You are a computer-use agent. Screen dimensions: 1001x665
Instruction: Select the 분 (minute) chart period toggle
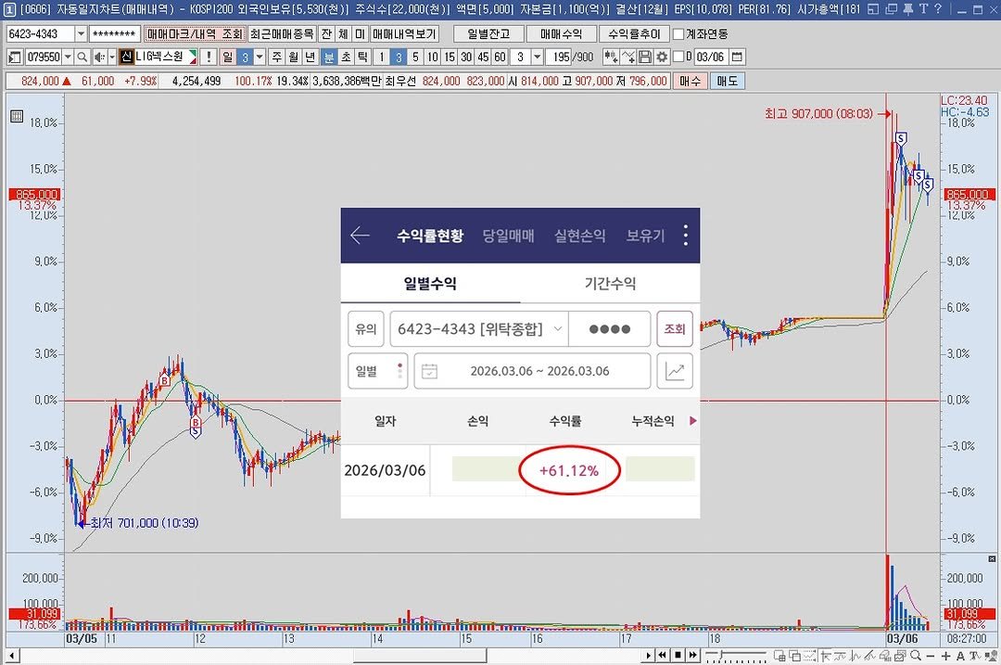329,57
